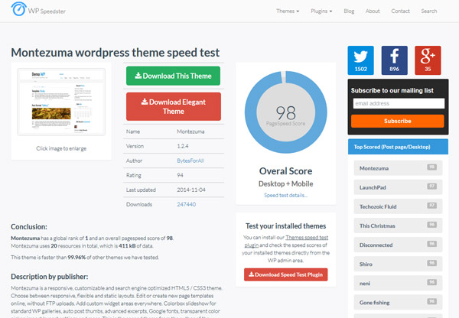Click the Overal Score heading
This screenshot has width=459, height=318.
pyautogui.click(x=285, y=170)
